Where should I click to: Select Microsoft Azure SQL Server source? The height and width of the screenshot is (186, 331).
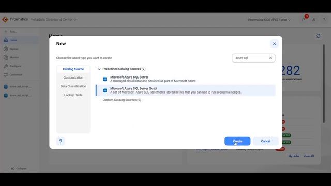[x=186, y=79]
